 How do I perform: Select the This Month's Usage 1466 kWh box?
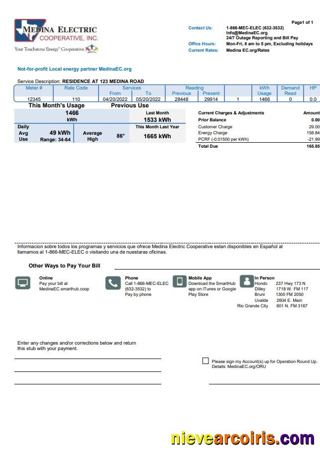(72, 116)
